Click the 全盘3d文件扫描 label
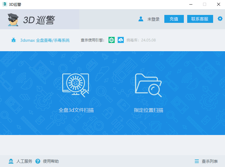 pos(76,110)
